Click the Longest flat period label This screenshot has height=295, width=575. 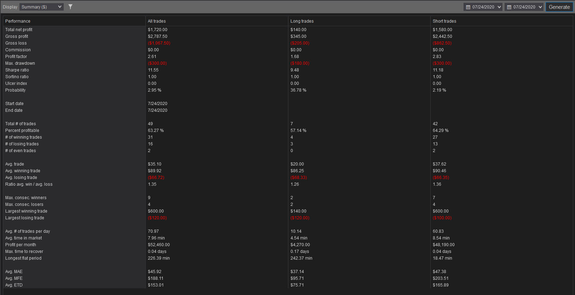point(23,258)
